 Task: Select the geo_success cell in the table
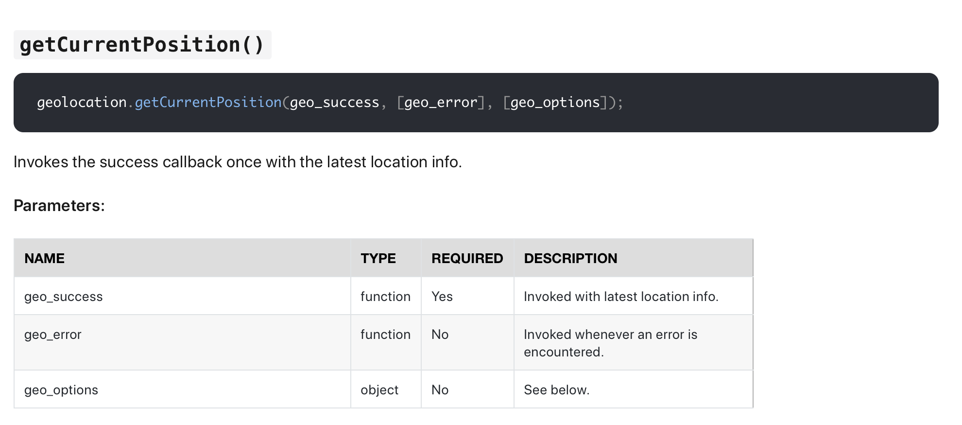(x=64, y=297)
